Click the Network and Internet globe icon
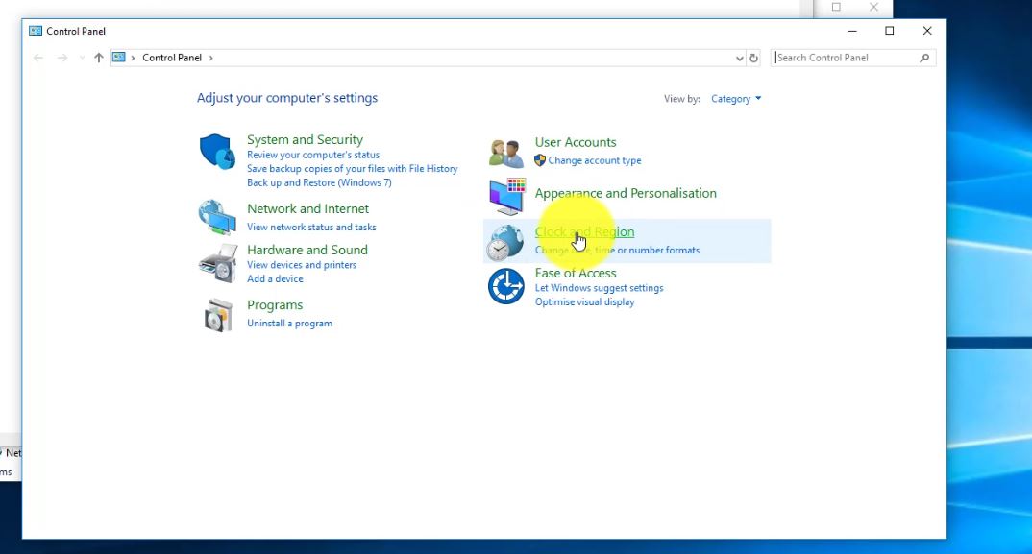The width and height of the screenshot is (1032, 554). pyautogui.click(x=217, y=217)
